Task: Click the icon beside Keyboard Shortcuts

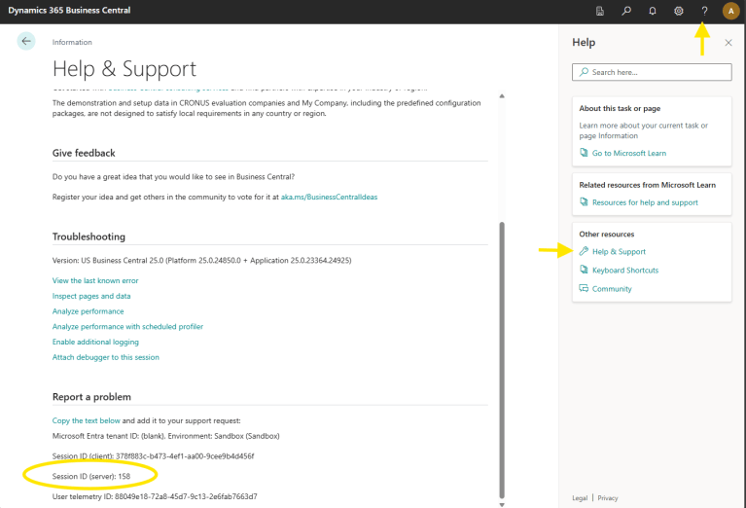Action: click(584, 270)
